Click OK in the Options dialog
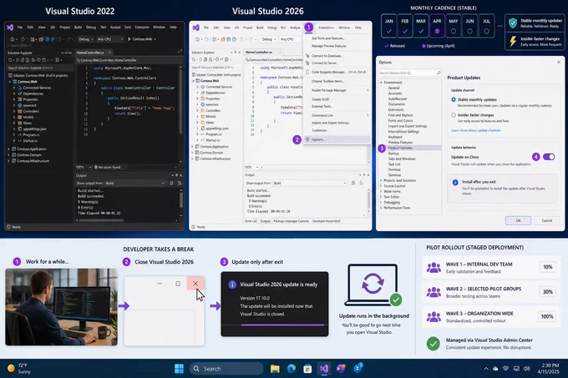Viewport: 568px width, 378px height. click(x=518, y=220)
